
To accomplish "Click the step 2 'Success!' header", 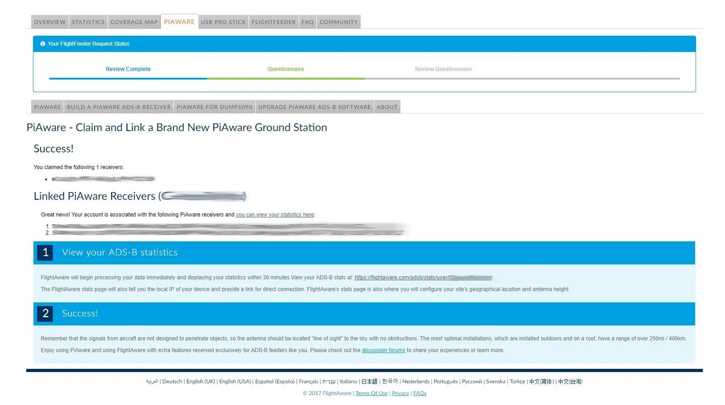I will (x=364, y=314).
